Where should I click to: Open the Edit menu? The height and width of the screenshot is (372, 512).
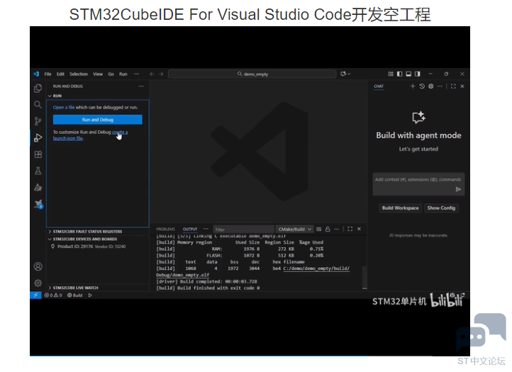click(x=60, y=74)
